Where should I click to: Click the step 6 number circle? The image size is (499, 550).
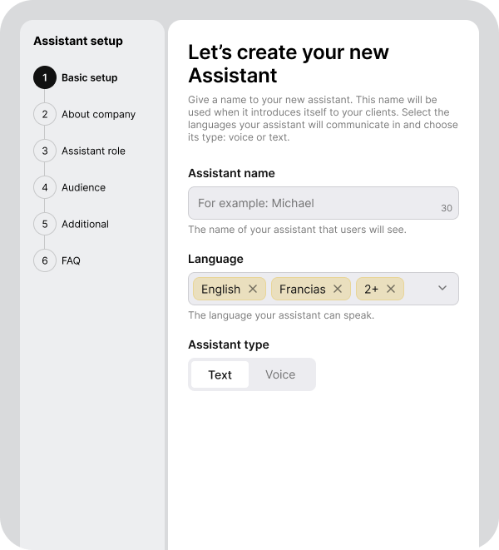[45, 260]
